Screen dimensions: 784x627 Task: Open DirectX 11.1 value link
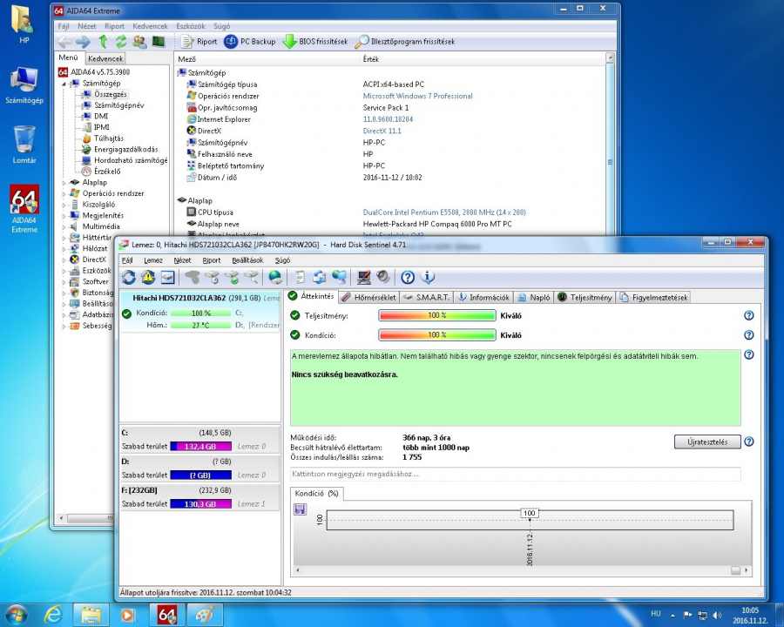[382, 131]
